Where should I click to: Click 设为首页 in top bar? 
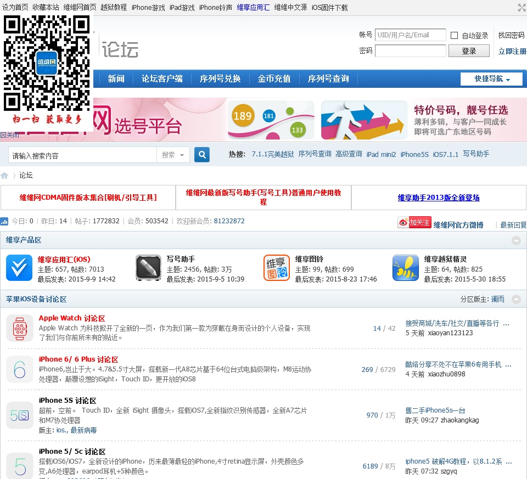coord(15,7)
